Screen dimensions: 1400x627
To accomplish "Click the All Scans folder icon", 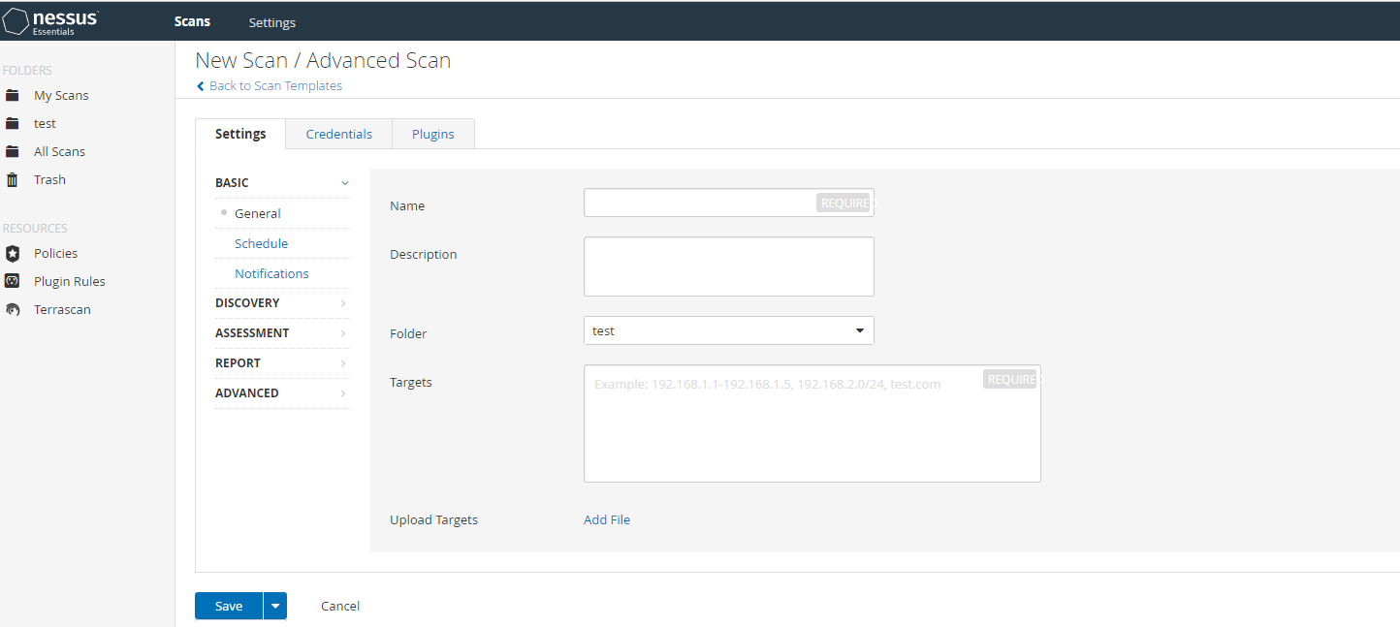I will tap(13, 151).
